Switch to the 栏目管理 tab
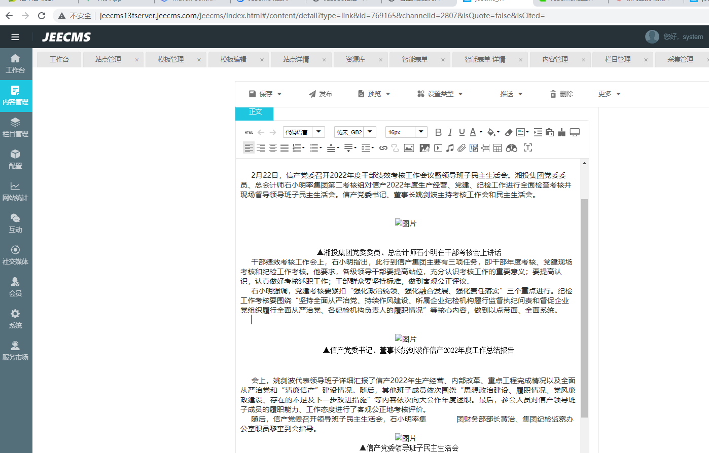This screenshot has width=709, height=453. pyautogui.click(x=617, y=59)
